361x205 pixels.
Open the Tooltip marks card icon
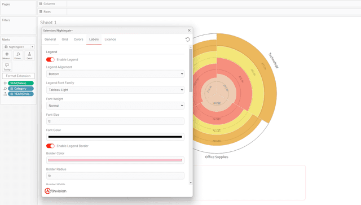pos(7,67)
